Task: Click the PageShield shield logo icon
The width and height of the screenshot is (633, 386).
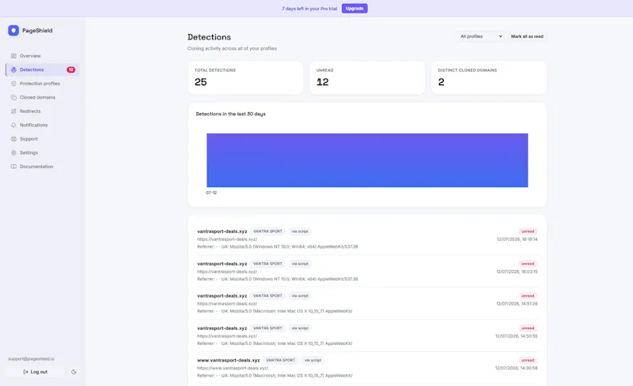Action: click(13, 31)
